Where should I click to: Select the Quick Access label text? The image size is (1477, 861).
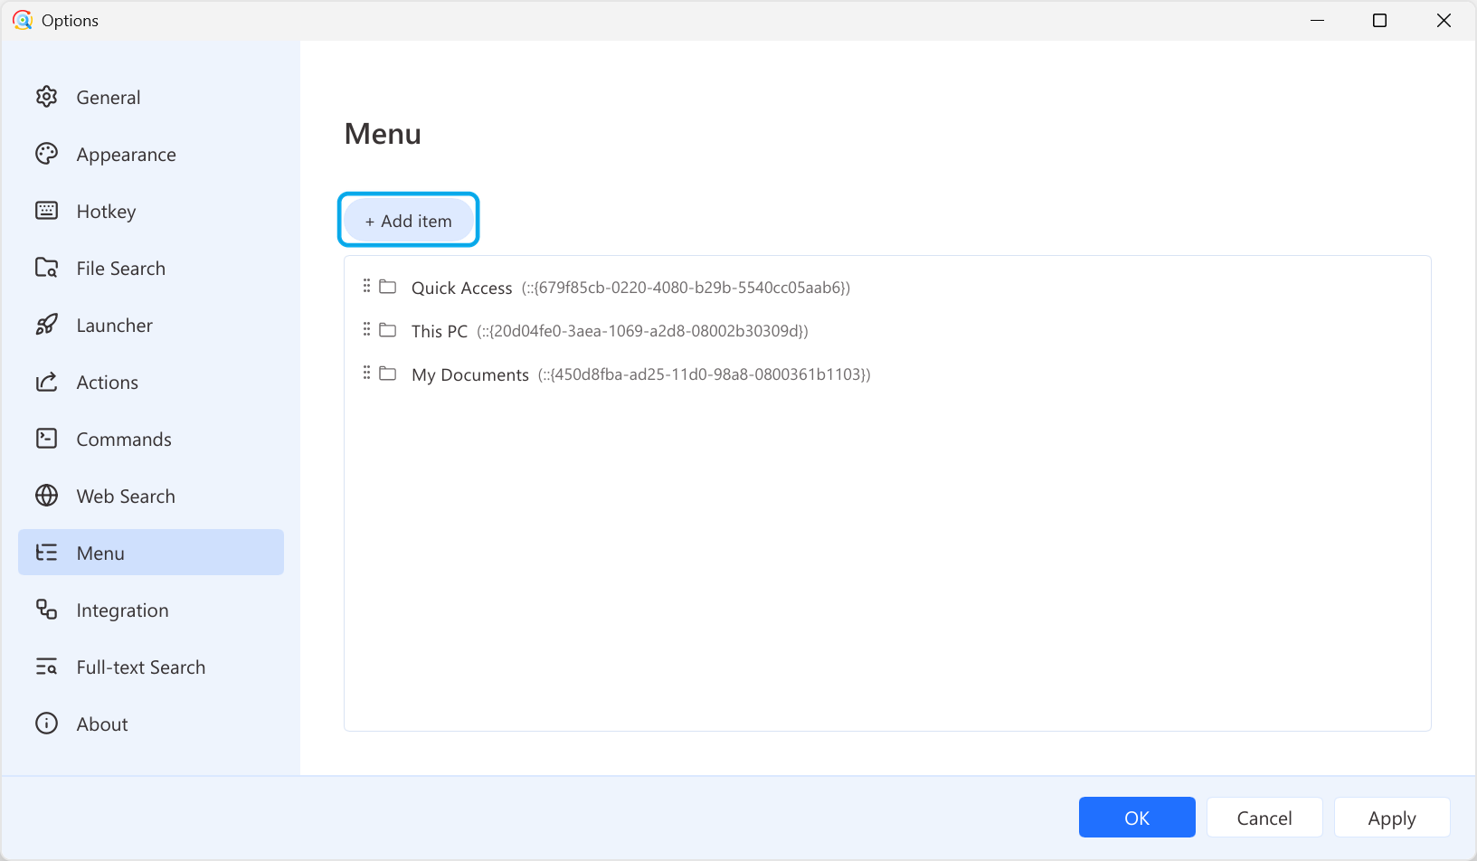(x=462, y=288)
